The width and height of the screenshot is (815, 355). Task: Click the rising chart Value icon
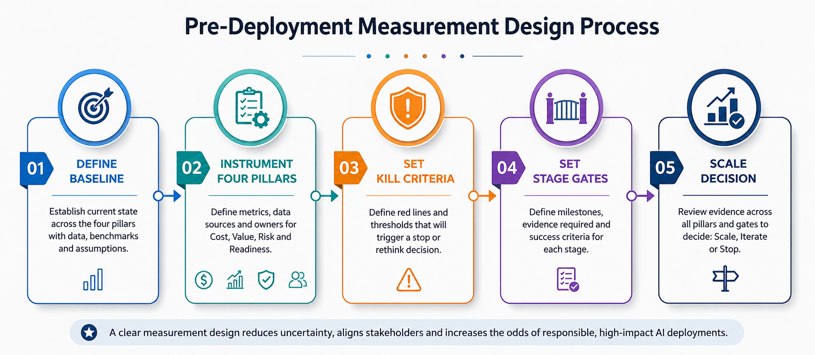point(235,280)
